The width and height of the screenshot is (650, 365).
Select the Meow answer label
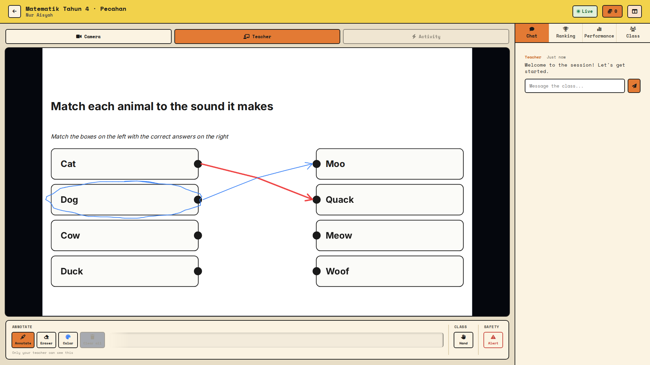(339, 236)
